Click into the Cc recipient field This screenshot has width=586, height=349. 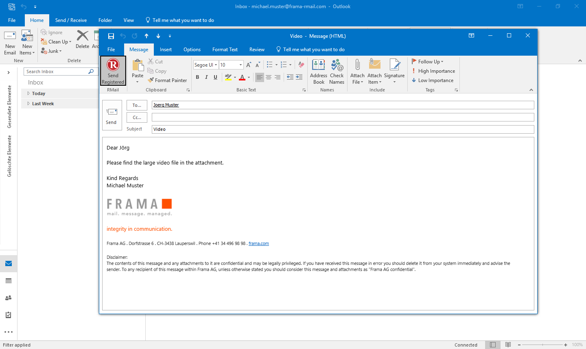(343, 117)
